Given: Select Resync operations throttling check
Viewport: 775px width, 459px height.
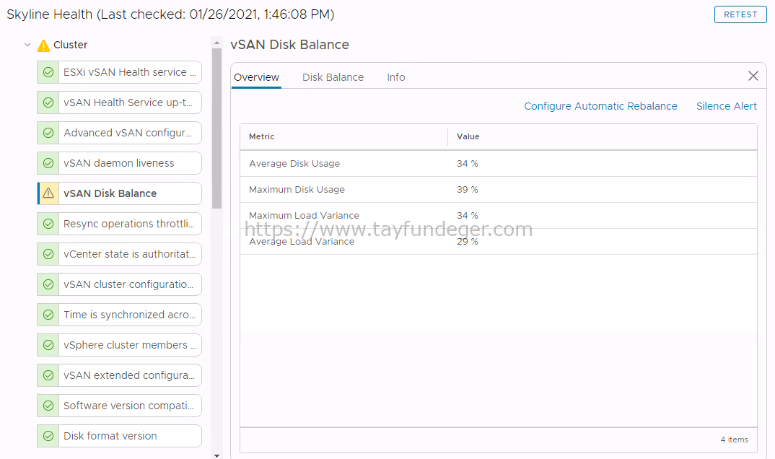Looking at the screenshot, I should 119,224.
